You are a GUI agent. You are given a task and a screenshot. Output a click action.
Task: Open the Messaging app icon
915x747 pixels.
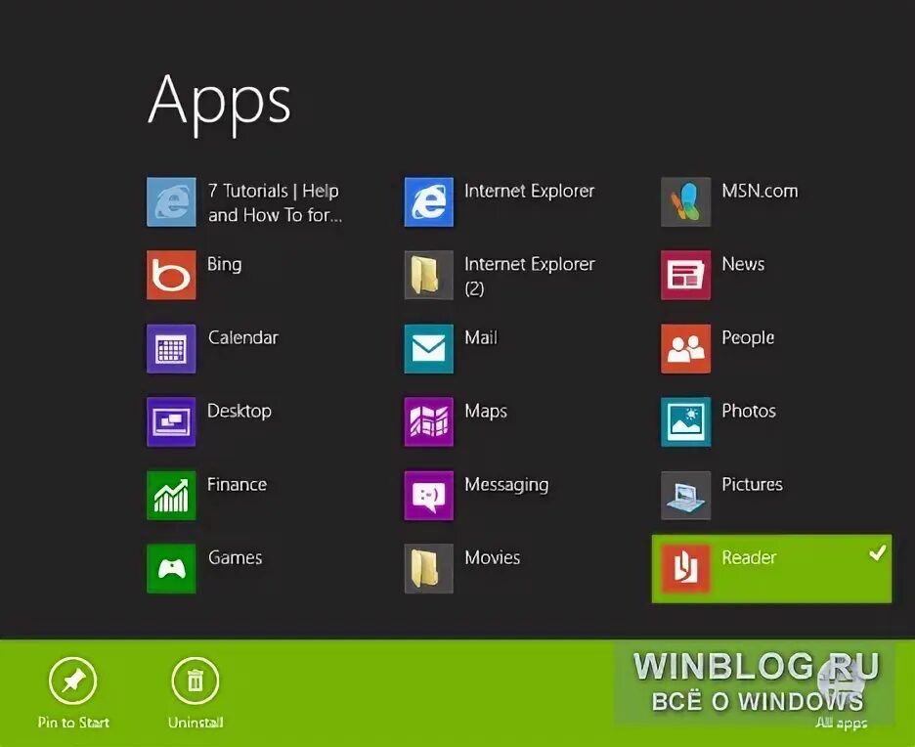tap(429, 496)
